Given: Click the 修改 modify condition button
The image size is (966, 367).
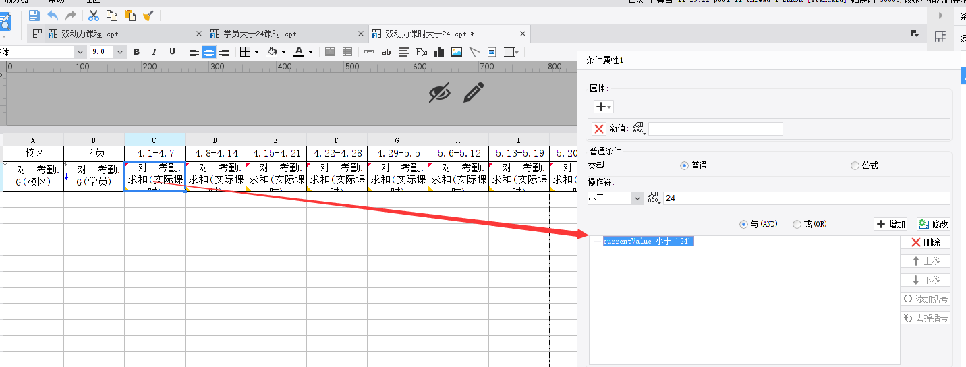Looking at the screenshot, I should pos(934,224).
